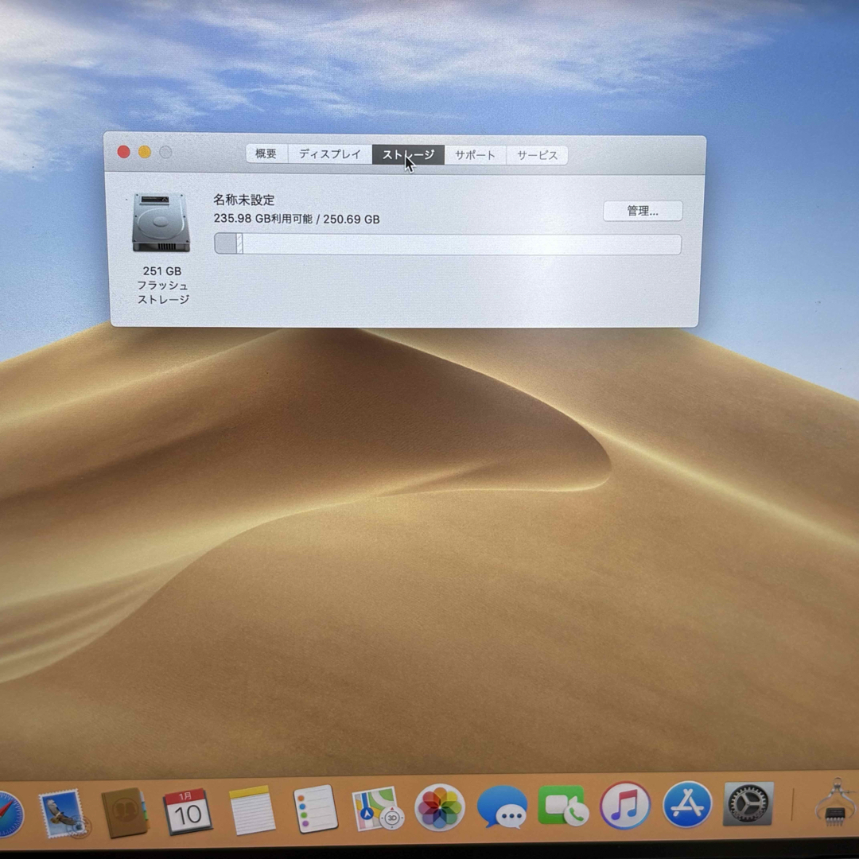
Task: Open Safari from the Dock
Action: tap(10, 814)
